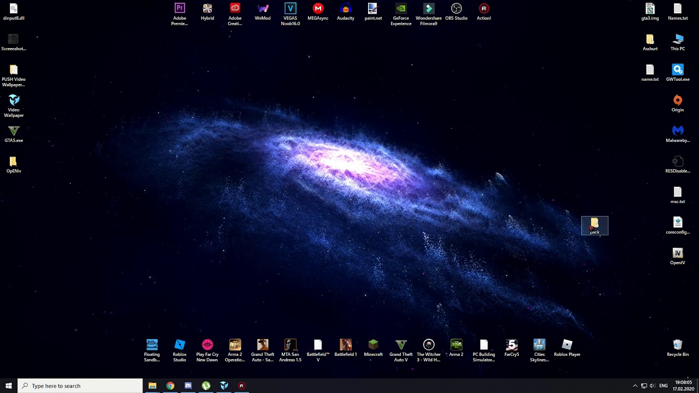Screen dimensions: 699x393
Task: Open Google Chrome from the taskbar
Action: tap(170, 386)
